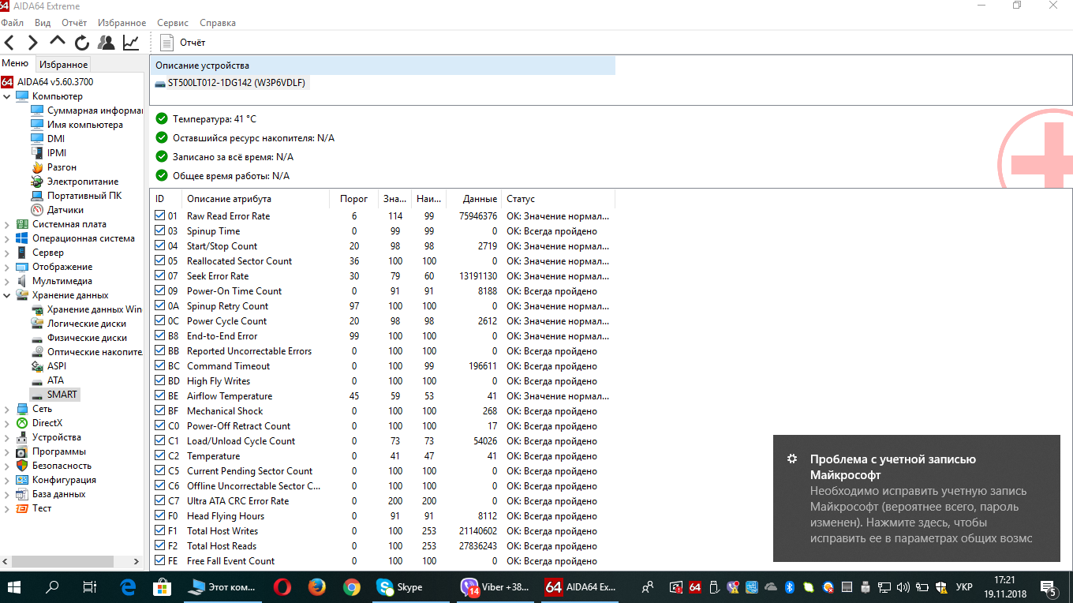The image size is (1073, 603).
Task: Toggle checkbox for FE Free Fall Event Count
Action: pyautogui.click(x=160, y=561)
